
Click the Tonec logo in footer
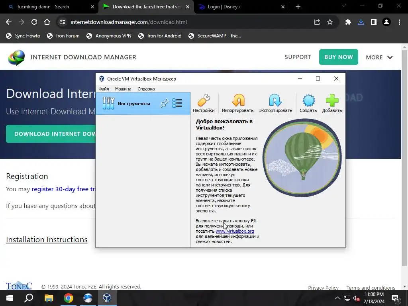pyautogui.click(x=19, y=286)
